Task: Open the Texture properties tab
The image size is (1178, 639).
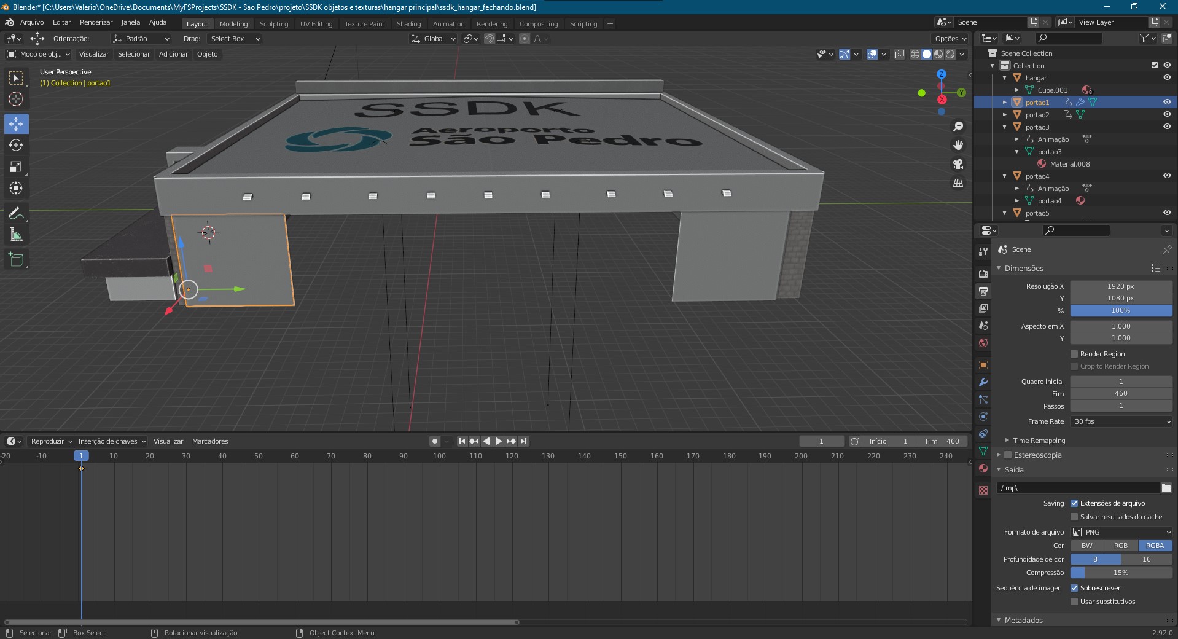Action: 983,490
